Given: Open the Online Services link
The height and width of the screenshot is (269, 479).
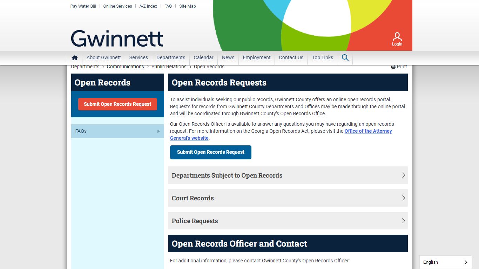Looking at the screenshot, I should pyautogui.click(x=117, y=6).
